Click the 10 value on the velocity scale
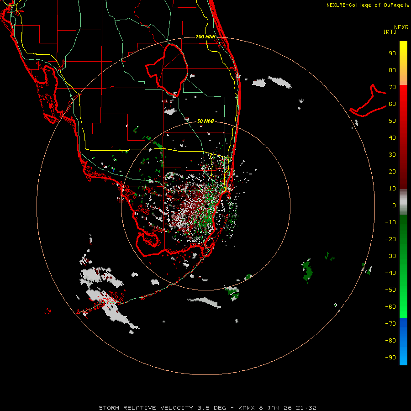The image size is (411, 411). [x=392, y=189]
